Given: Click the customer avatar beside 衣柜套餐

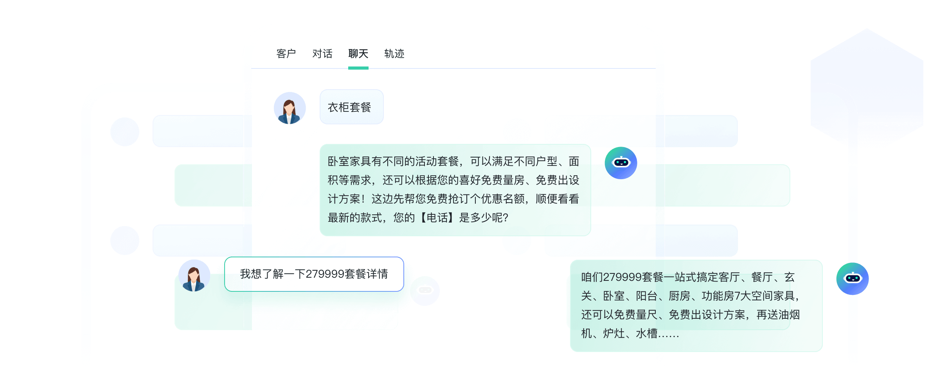Looking at the screenshot, I should (290, 108).
